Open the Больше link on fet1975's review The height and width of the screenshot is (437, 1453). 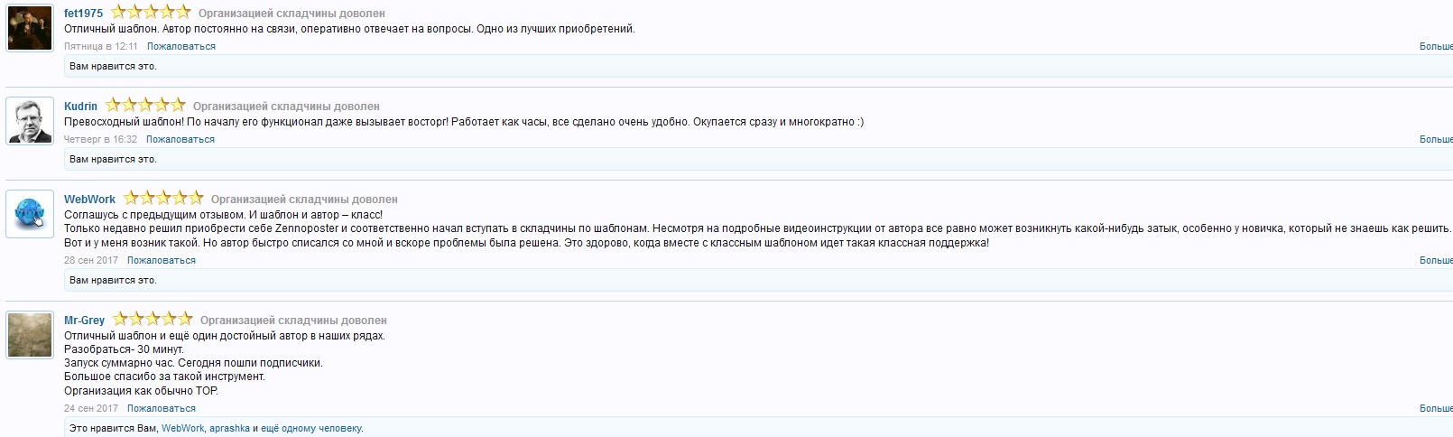(x=1436, y=46)
